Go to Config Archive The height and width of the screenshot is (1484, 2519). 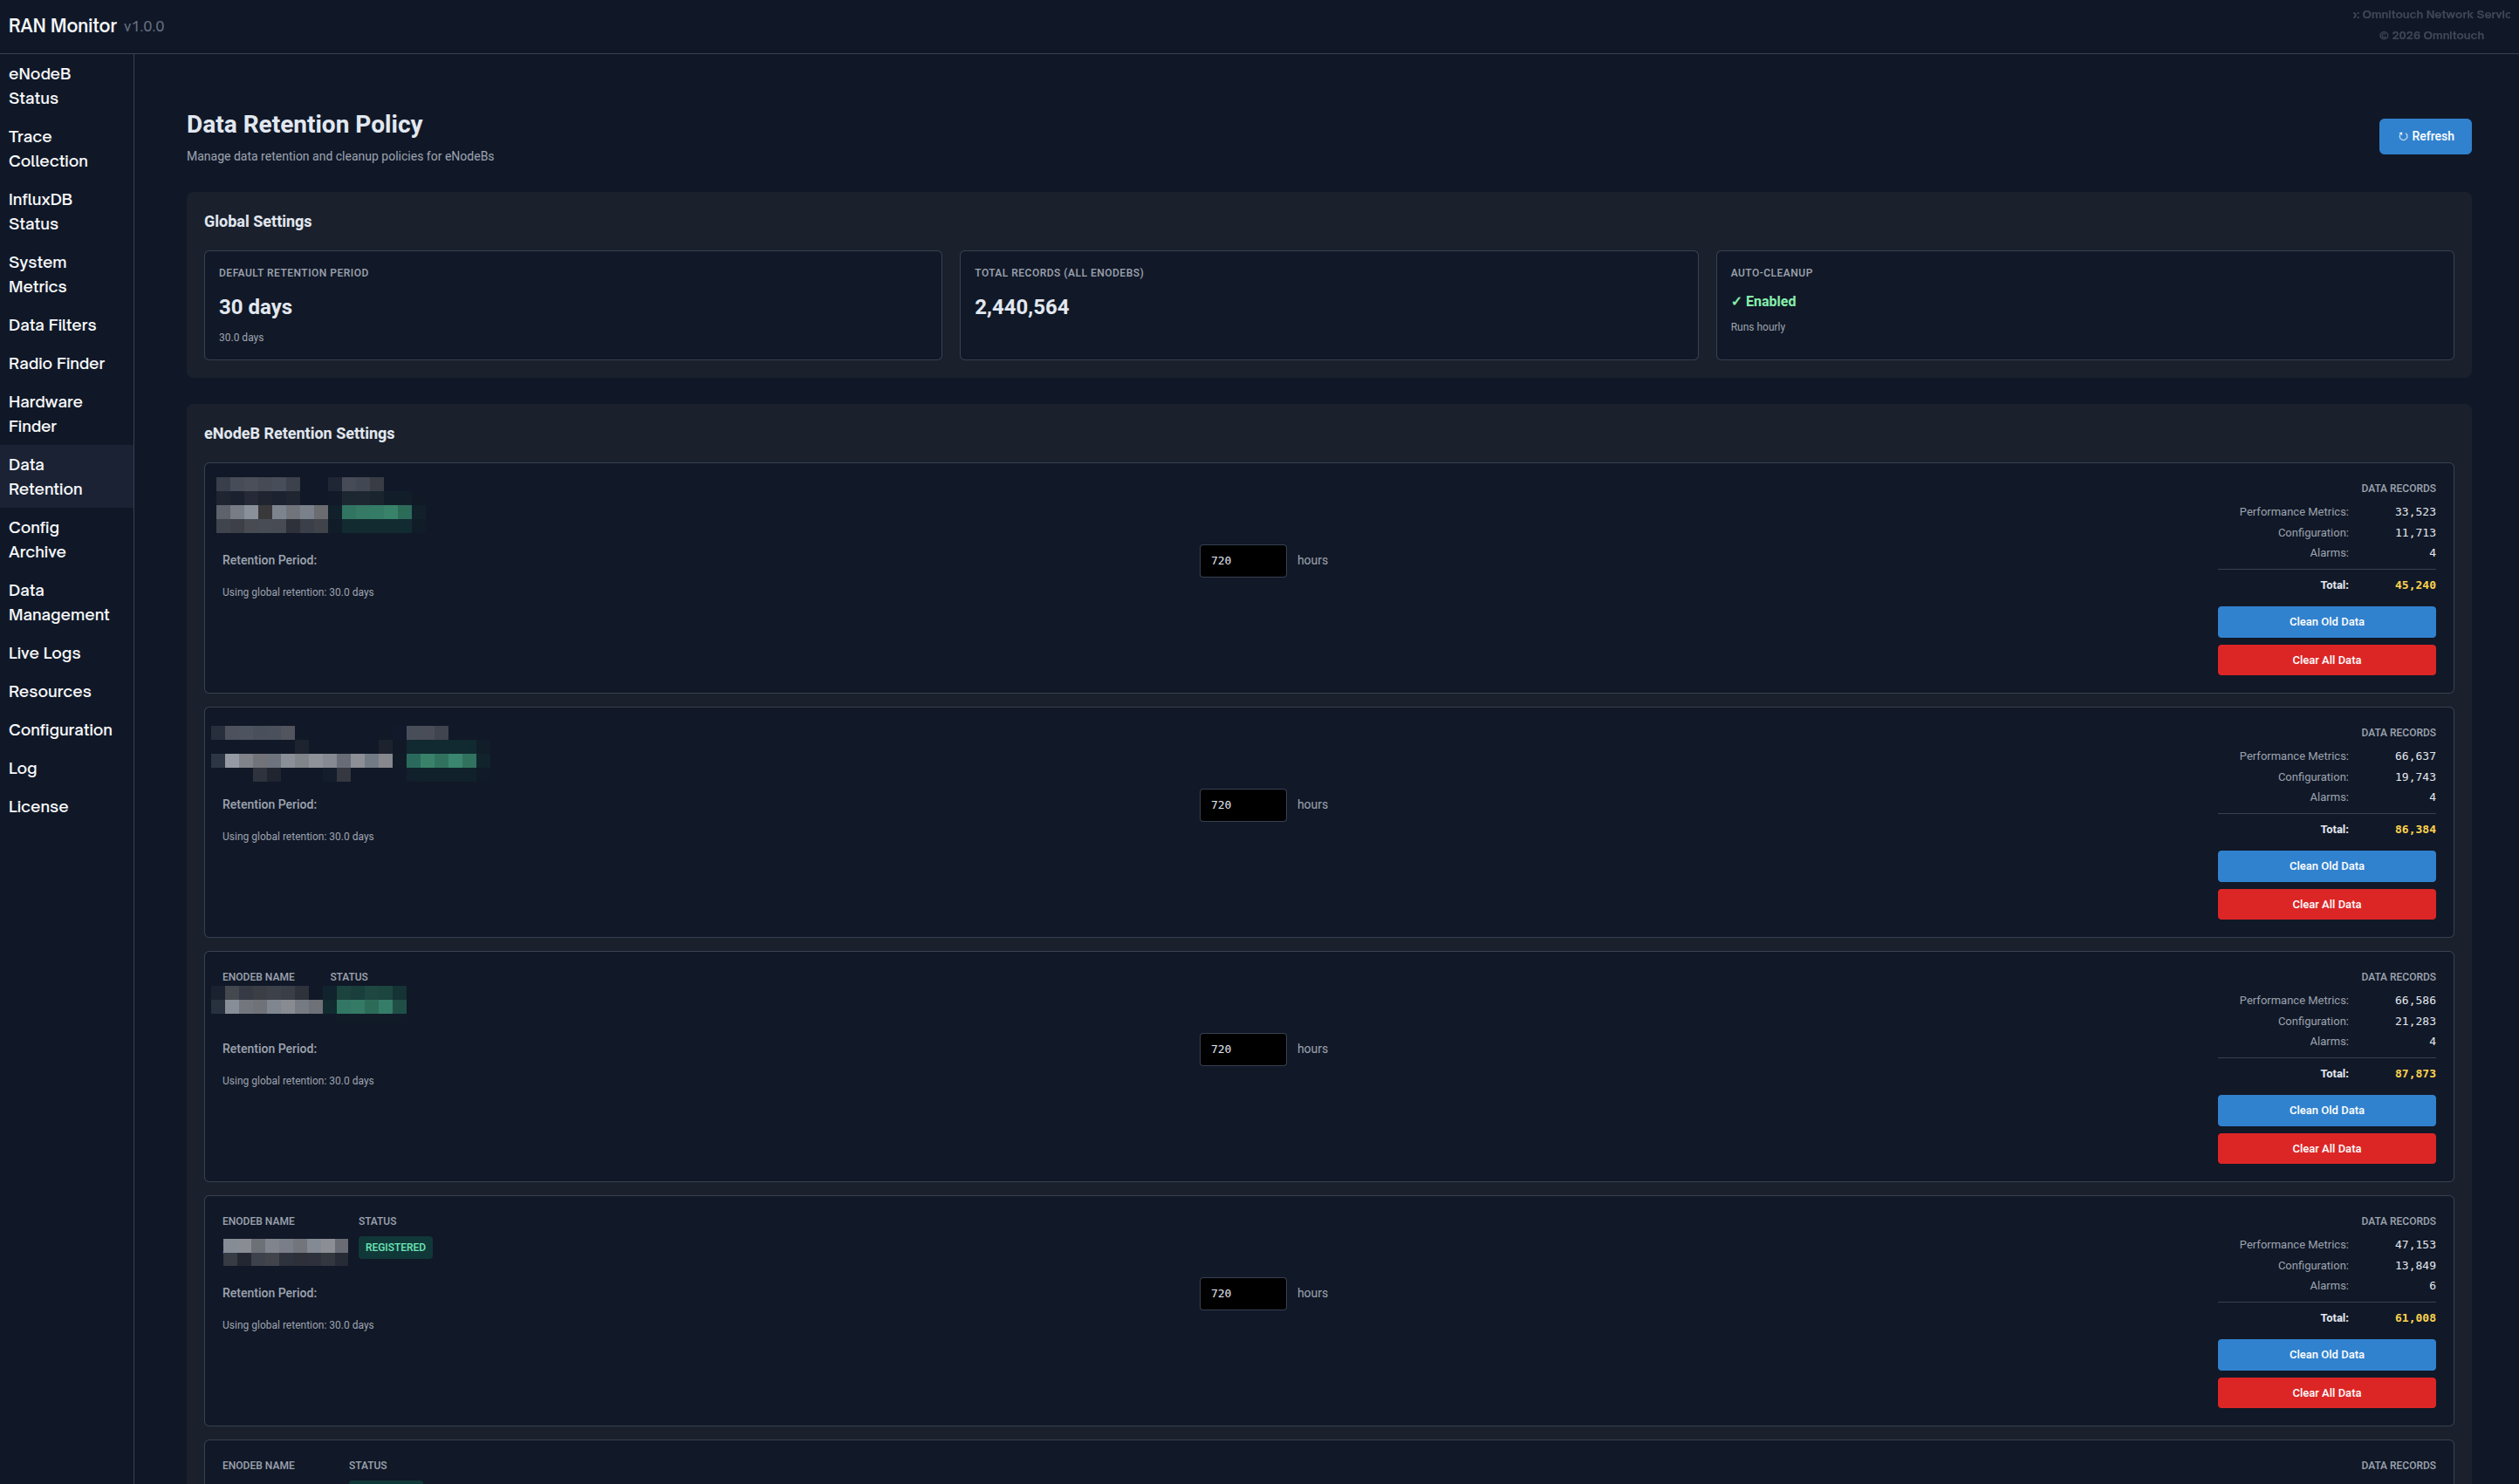[x=37, y=540]
